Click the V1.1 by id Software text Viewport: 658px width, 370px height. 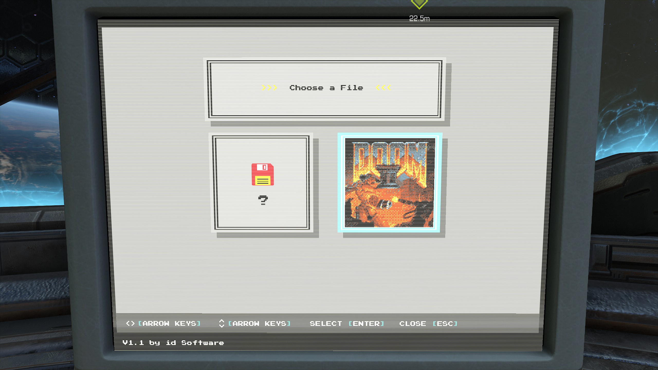point(173,343)
